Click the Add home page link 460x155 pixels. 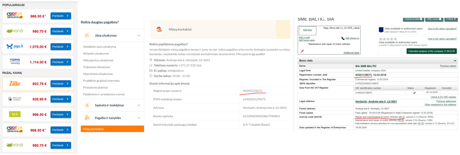click(307, 40)
